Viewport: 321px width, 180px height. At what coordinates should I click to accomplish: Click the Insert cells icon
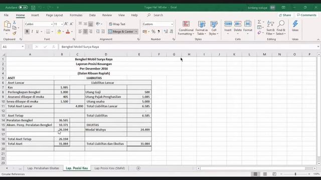(x=228, y=24)
